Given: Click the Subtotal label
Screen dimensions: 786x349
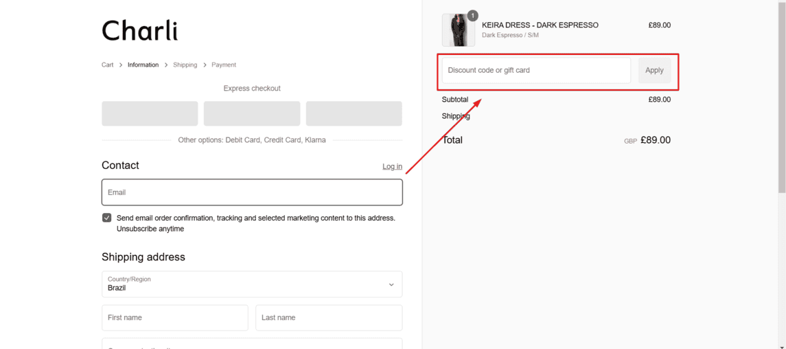Looking at the screenshot, I should tap(455, 100).
